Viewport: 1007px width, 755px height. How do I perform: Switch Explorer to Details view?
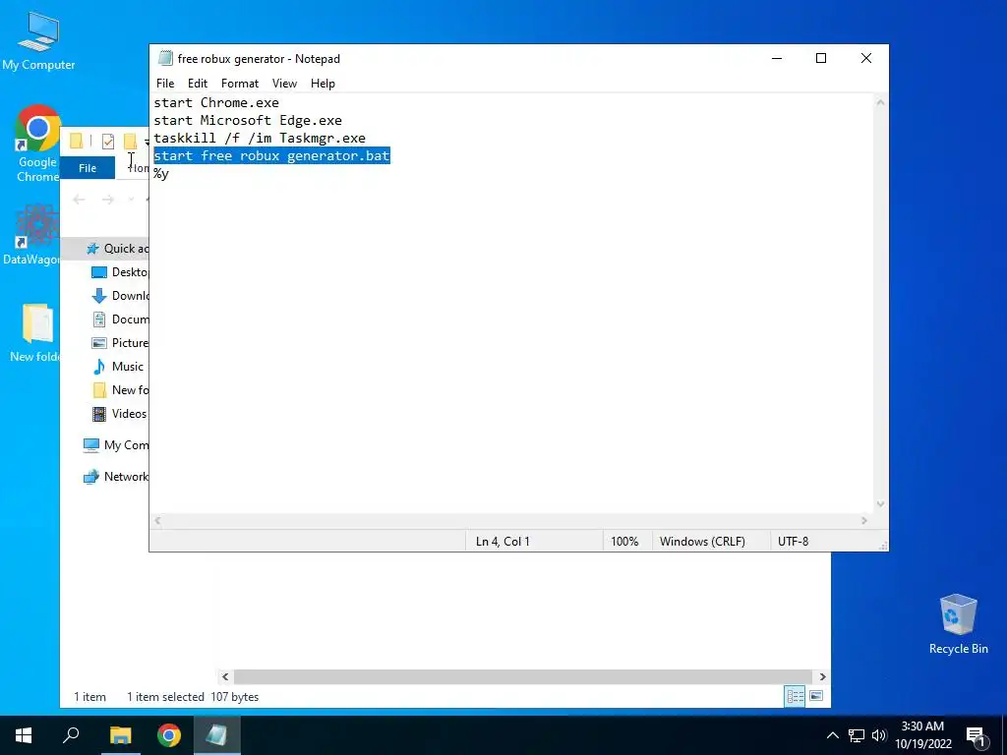pos(795,697)
